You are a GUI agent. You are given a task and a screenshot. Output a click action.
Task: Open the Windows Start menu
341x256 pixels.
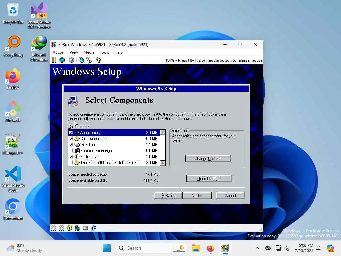click(x=107, y=248)
